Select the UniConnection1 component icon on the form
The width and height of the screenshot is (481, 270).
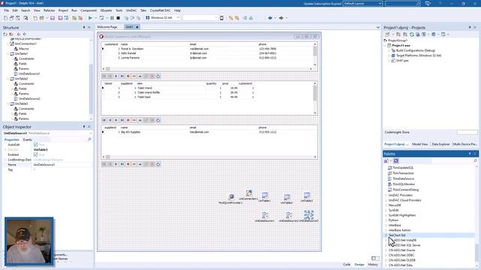[x=249, y=193]
